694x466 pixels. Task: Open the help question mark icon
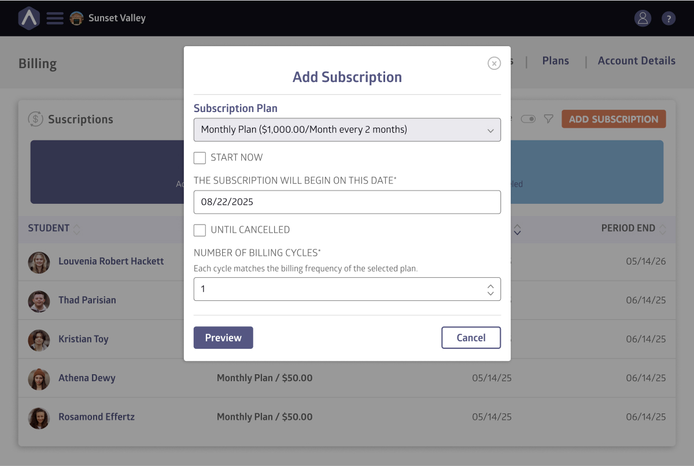668,18
